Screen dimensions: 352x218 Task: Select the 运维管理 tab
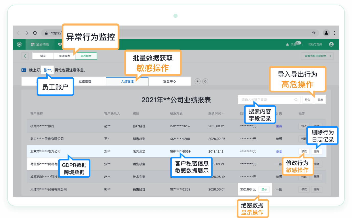tap(85, 81)
